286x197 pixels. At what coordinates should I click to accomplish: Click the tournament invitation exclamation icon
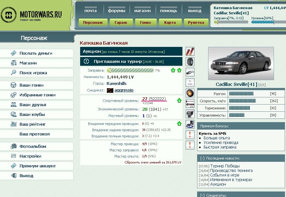coord(86,61)
